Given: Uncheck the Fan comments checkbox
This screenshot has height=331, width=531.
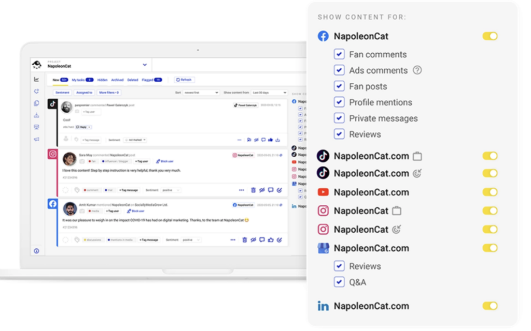Looking at the screenshot, I should pyautogui.click(x=339, y=54).
